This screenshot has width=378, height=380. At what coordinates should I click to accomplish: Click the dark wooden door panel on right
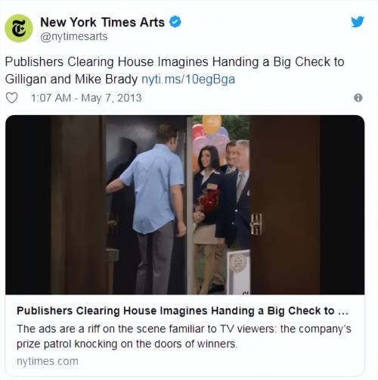(x=285, y=204)
